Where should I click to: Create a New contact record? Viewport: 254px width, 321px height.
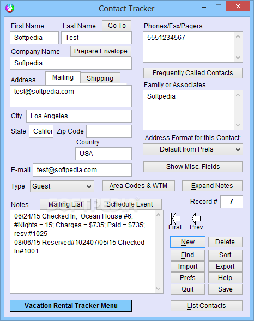click(x=188, y=242)
